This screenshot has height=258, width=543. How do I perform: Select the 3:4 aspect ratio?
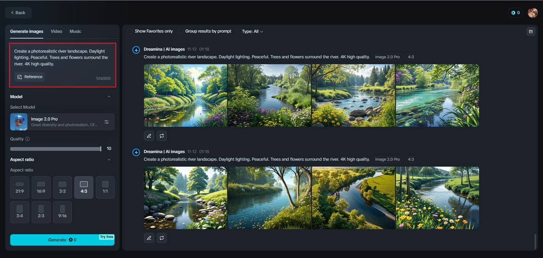pos(20,212)
